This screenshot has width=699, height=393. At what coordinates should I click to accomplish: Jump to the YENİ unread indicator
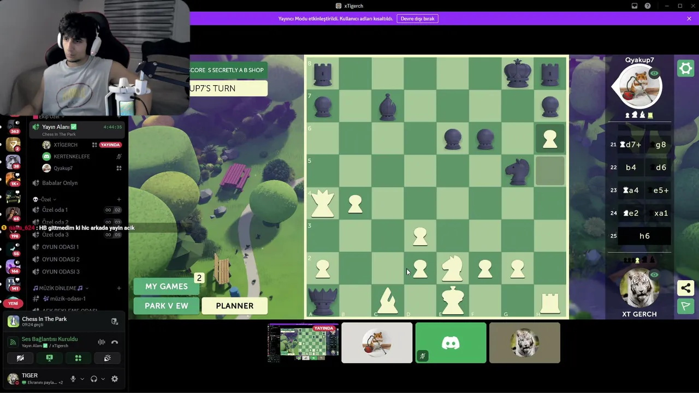tap(13, 303)
